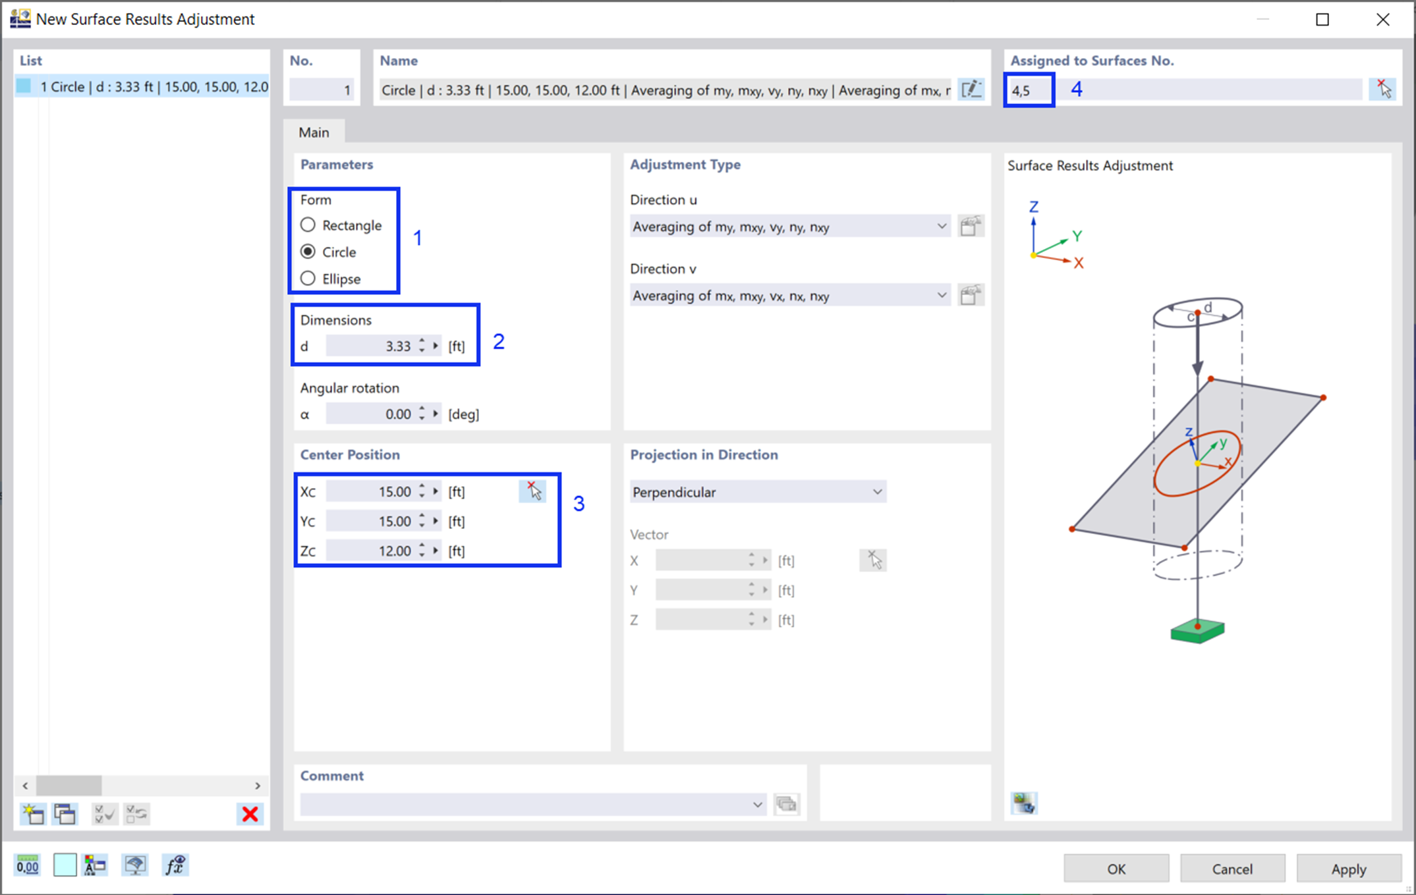Click the edit name icon next to title
Screen dimensions: 1416x895
(971, 89)
